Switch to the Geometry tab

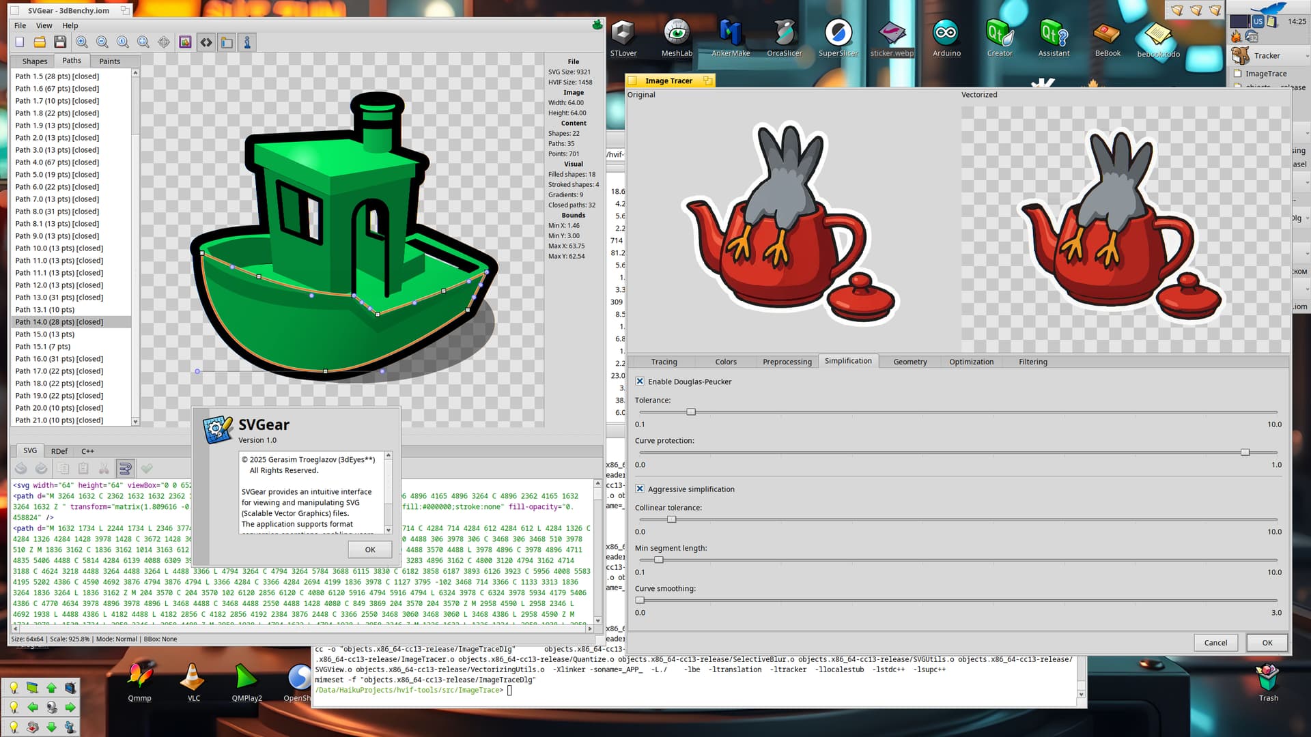[910, 362]
